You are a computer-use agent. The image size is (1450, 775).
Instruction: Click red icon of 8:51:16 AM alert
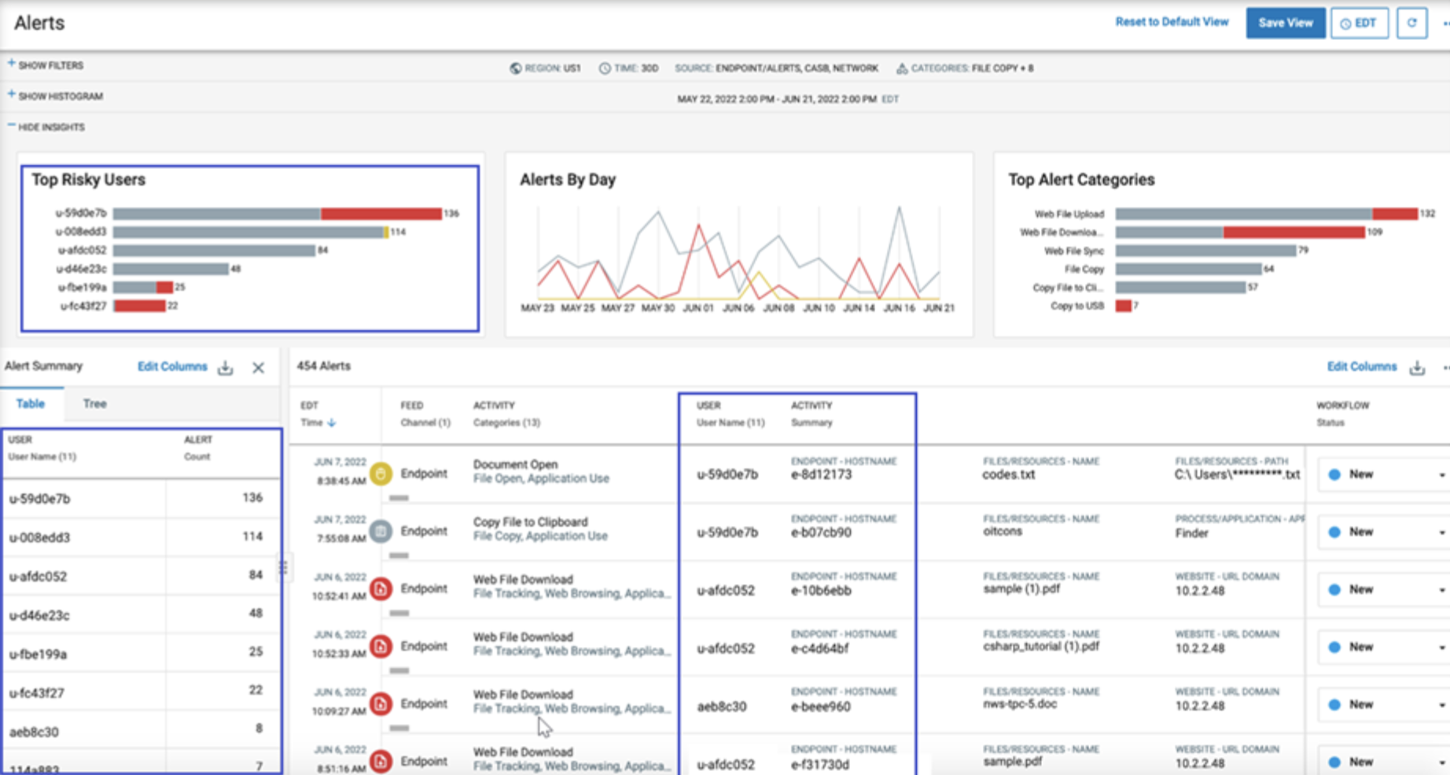(x=381, y=761)
